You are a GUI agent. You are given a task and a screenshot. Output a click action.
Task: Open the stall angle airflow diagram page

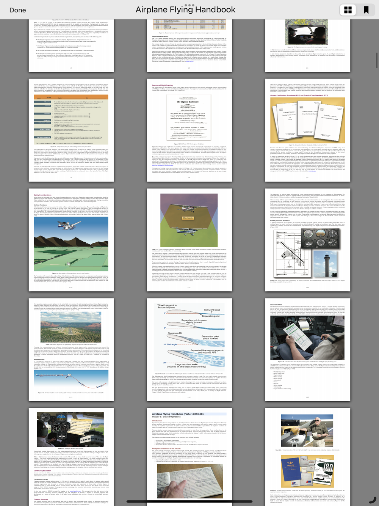189,350
